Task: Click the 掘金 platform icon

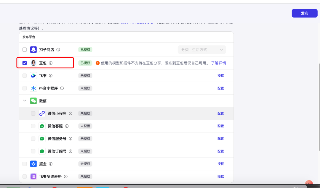Action: 33,164
